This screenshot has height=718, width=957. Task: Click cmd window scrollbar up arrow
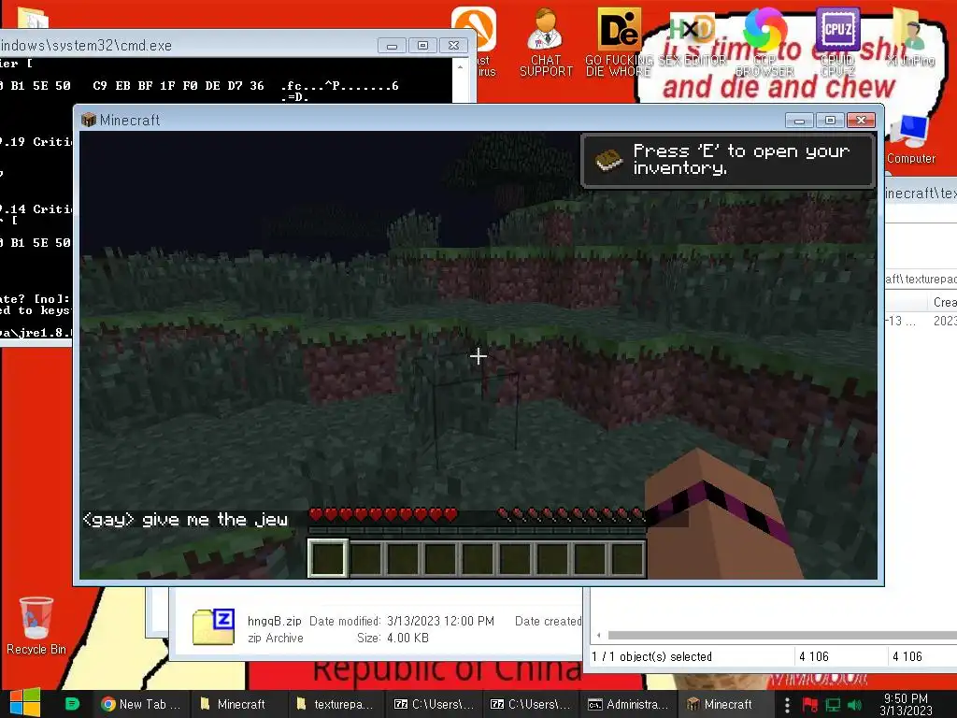(x=460, y=66)
